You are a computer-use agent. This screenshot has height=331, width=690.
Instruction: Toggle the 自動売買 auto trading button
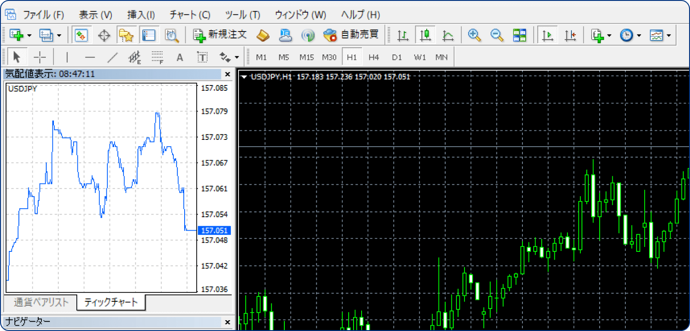coord(351,35)
